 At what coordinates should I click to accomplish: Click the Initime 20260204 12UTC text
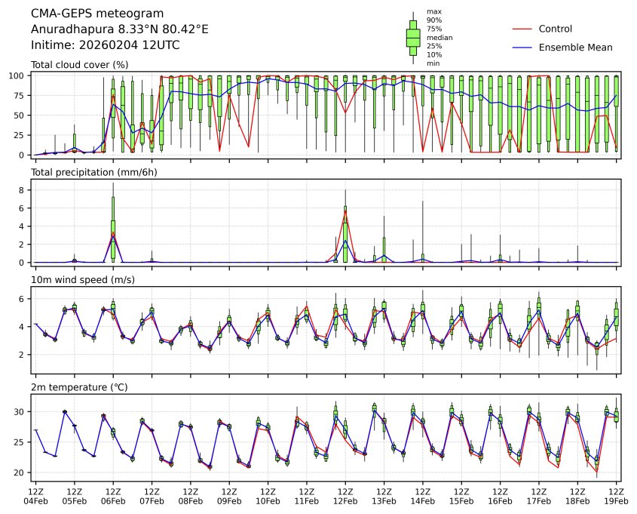coord(105,45)
